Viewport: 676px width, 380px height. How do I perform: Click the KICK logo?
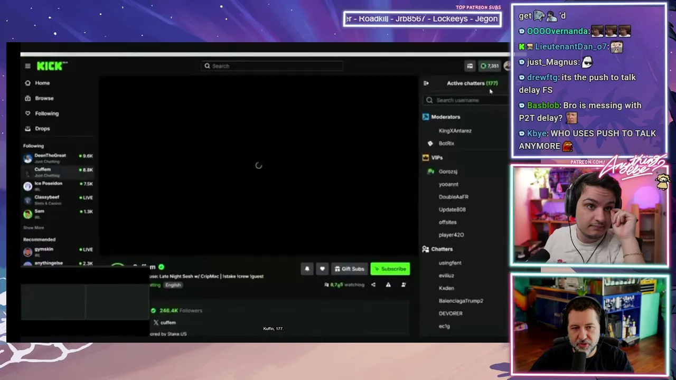click(52, 66)
